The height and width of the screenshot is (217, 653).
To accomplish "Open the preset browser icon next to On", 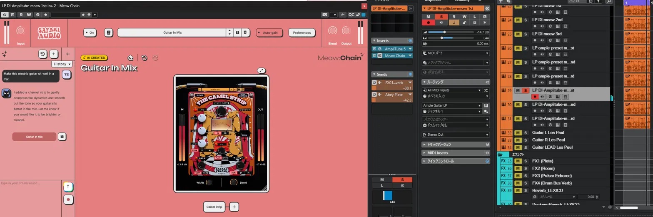I will pos(108,32).
